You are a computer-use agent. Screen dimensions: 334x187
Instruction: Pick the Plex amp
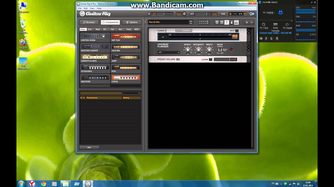[x=126, y=69]
